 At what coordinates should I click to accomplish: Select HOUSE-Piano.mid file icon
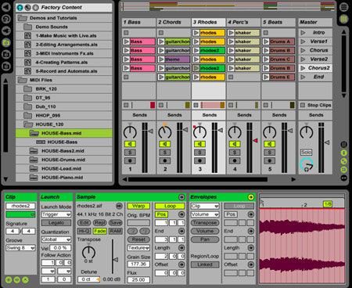tap(34, 178)
